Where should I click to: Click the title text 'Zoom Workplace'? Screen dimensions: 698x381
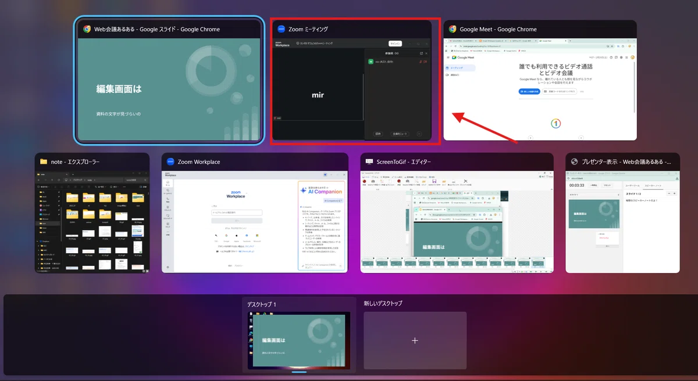(x=199, y=162)
